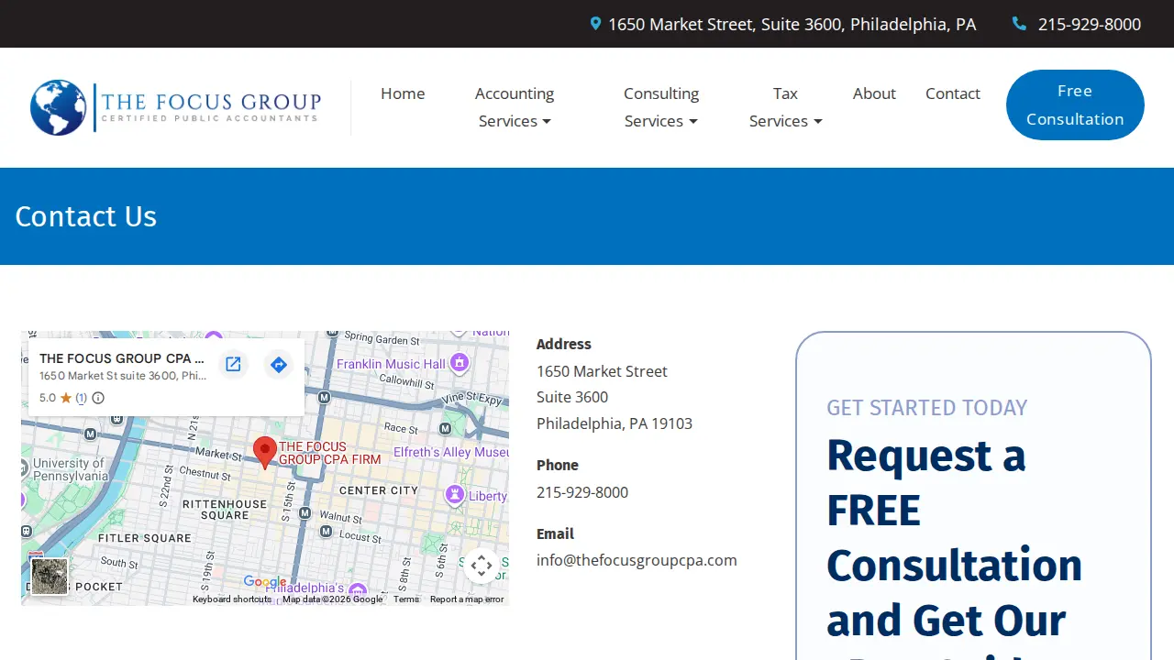Viewport: 1174px width, 660px height.
Task: Click the email info@thefocusgroupcpa.com
Action: [x=637, y=560]
